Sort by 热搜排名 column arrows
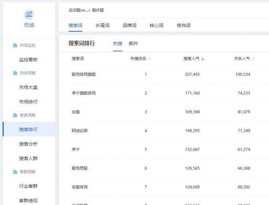The height and width of the screenshot is (205, 269). click(x=149, y=58)
